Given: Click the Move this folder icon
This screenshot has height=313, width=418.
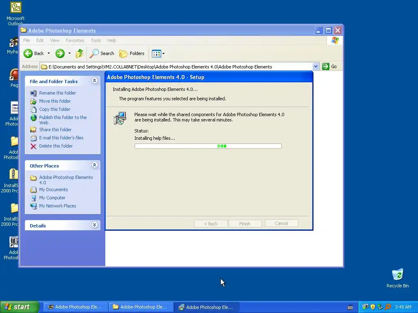Looking at the screenshot, I should (33, 101).
